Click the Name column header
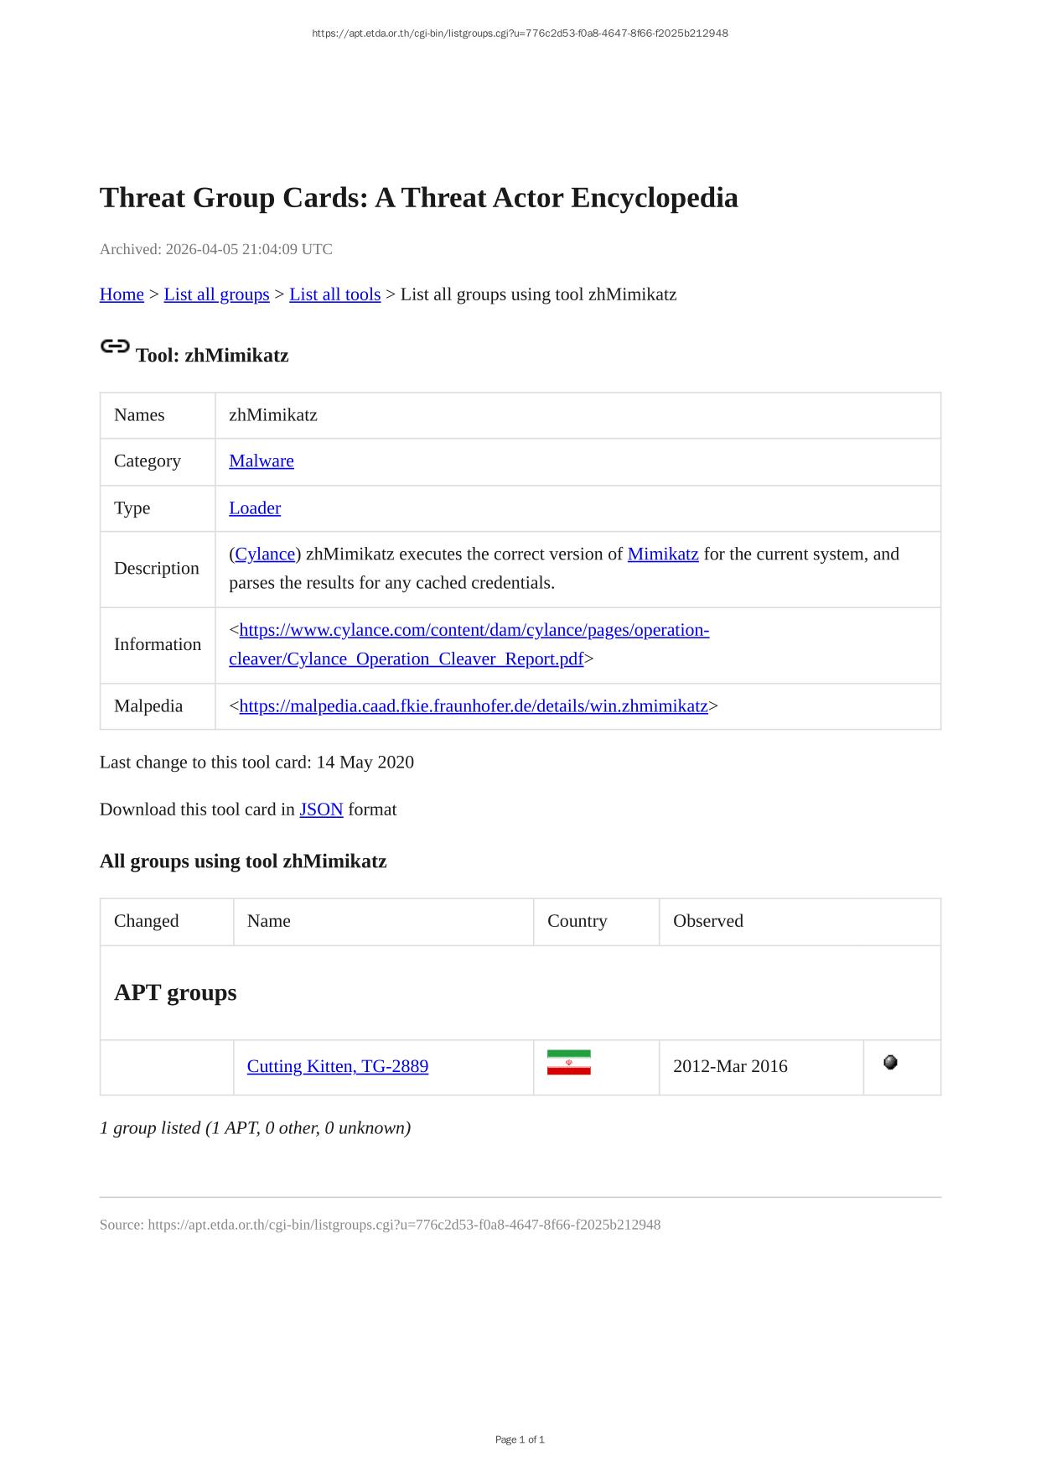 (269, 921)
